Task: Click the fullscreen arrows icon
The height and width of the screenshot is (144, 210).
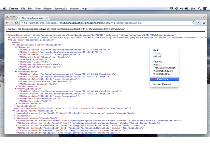Action: click(x=204, y=17)
